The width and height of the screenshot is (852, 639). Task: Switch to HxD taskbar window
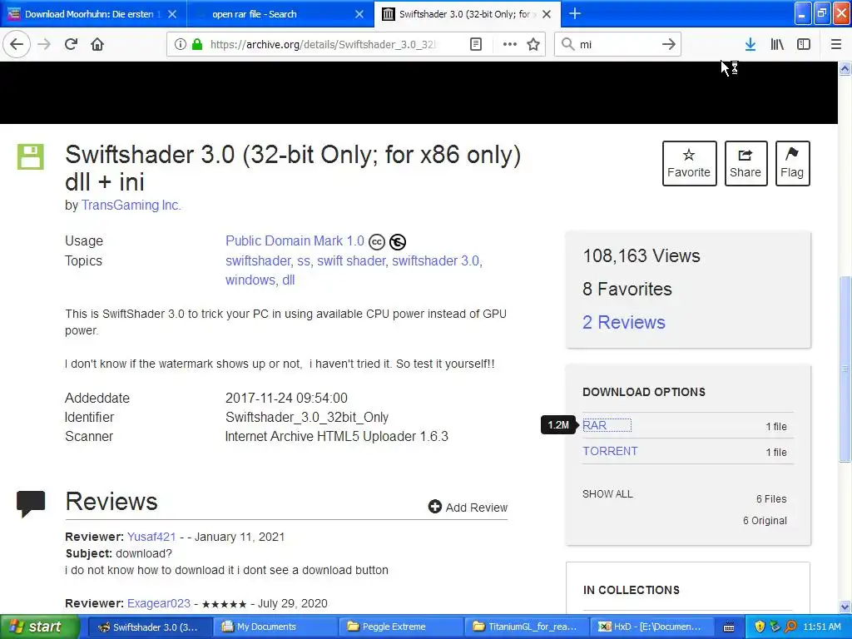(x=651, y=627)
